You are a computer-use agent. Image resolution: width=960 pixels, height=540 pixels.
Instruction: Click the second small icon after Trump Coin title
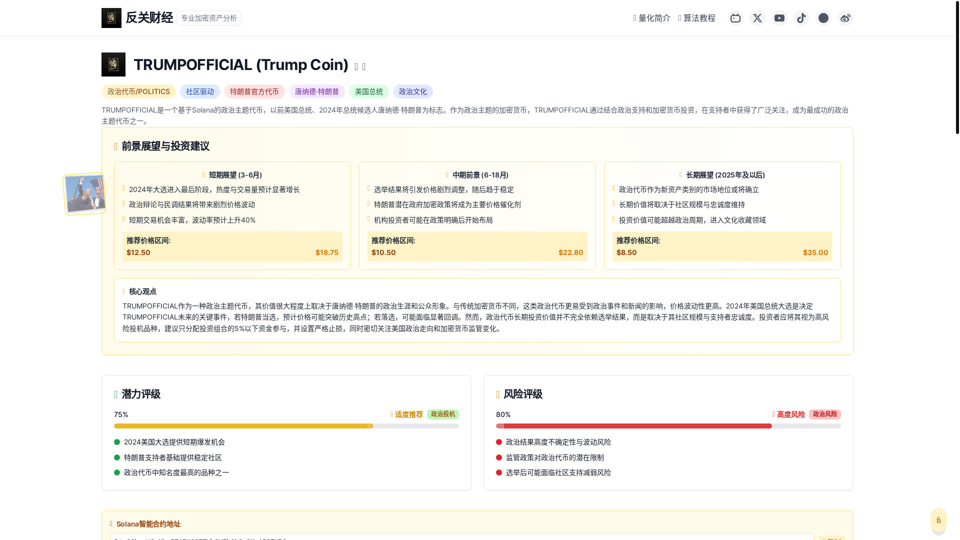364,66
